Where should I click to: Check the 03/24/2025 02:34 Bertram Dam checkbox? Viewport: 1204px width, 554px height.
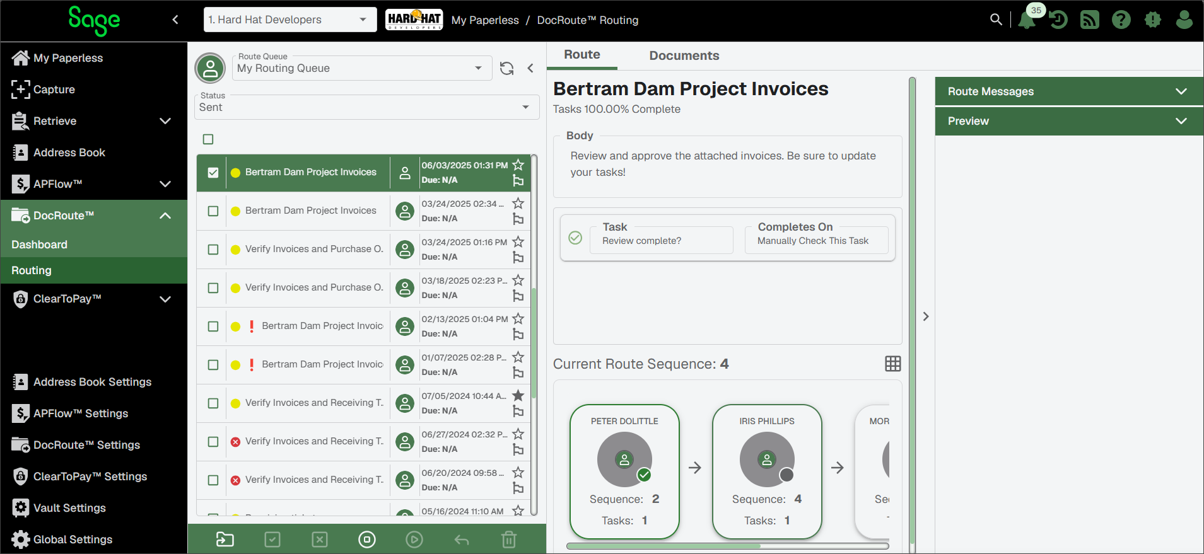coord(213,211)
